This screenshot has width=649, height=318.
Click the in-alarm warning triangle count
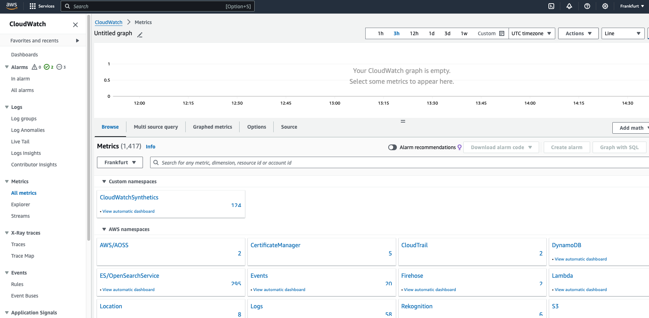[x=36, y=67]
